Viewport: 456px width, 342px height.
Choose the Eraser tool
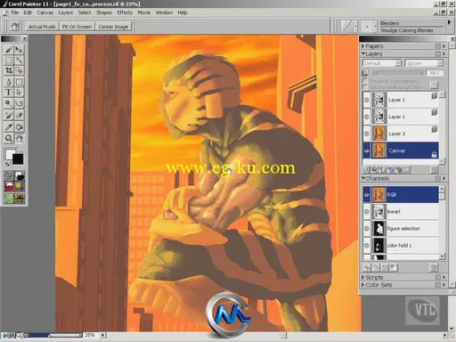(20, 116)
